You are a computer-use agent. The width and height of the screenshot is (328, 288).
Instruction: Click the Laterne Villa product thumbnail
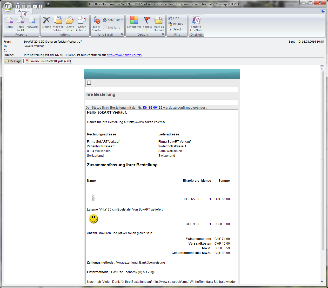tap(93, 198)
